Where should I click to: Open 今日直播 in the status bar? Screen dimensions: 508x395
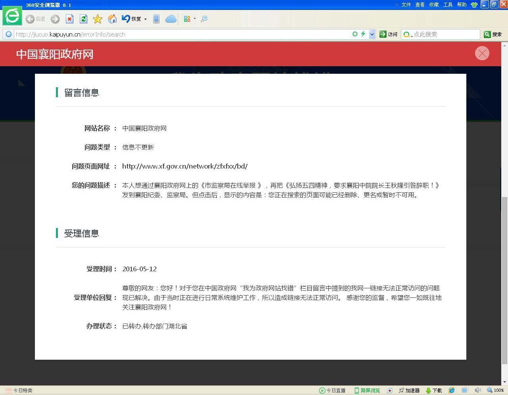(x=332, y=391)
